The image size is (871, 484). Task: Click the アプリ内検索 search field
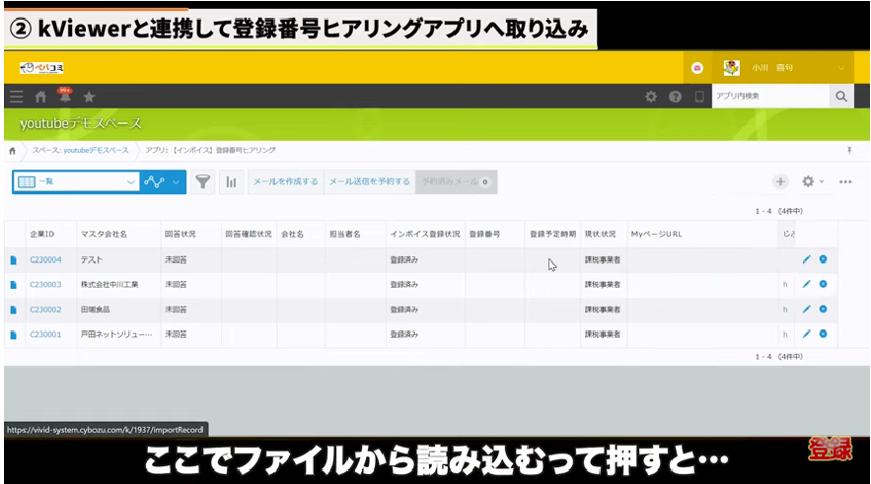(770, 97)
